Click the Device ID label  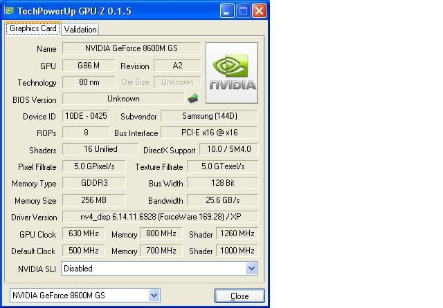click(x=39, y=117)
